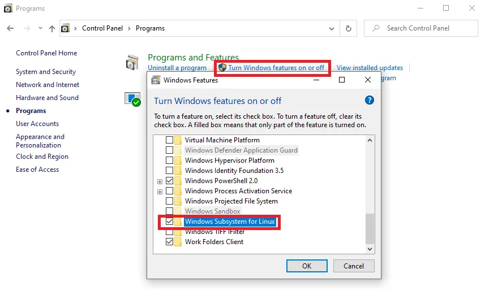The height and width of the screenshot is (308, 485).
Task: Click the search magnifier icon
Action: (x=376, y=28)
